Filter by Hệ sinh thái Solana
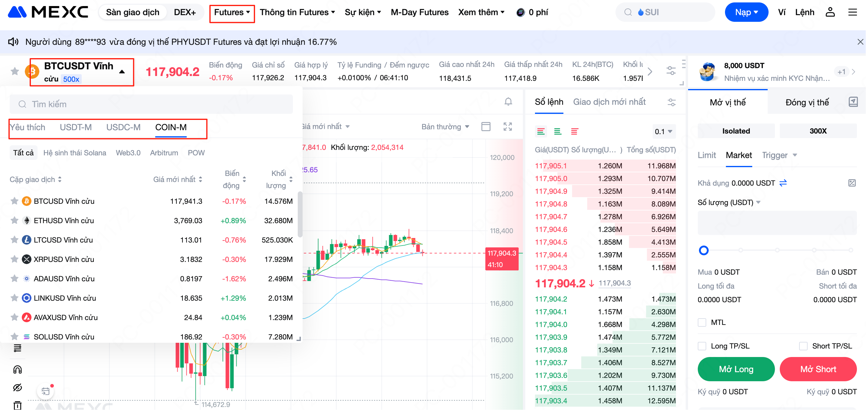 (x=75, y=153)
